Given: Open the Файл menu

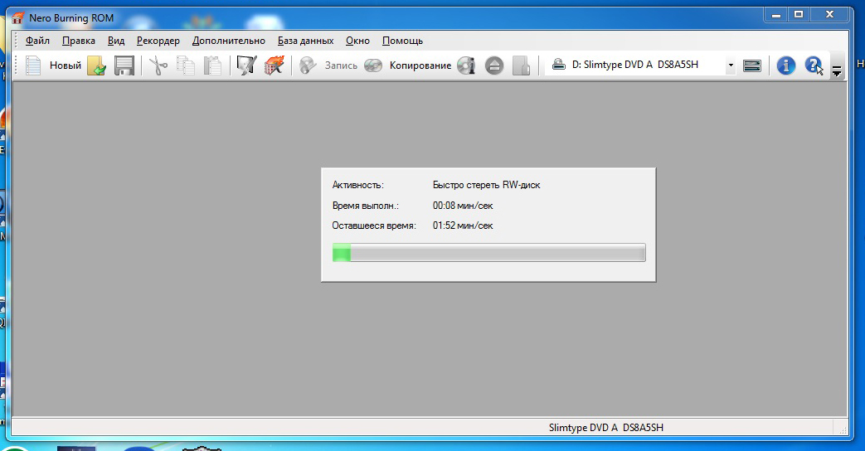Looking at the screenshot, I should coord(37,41).
